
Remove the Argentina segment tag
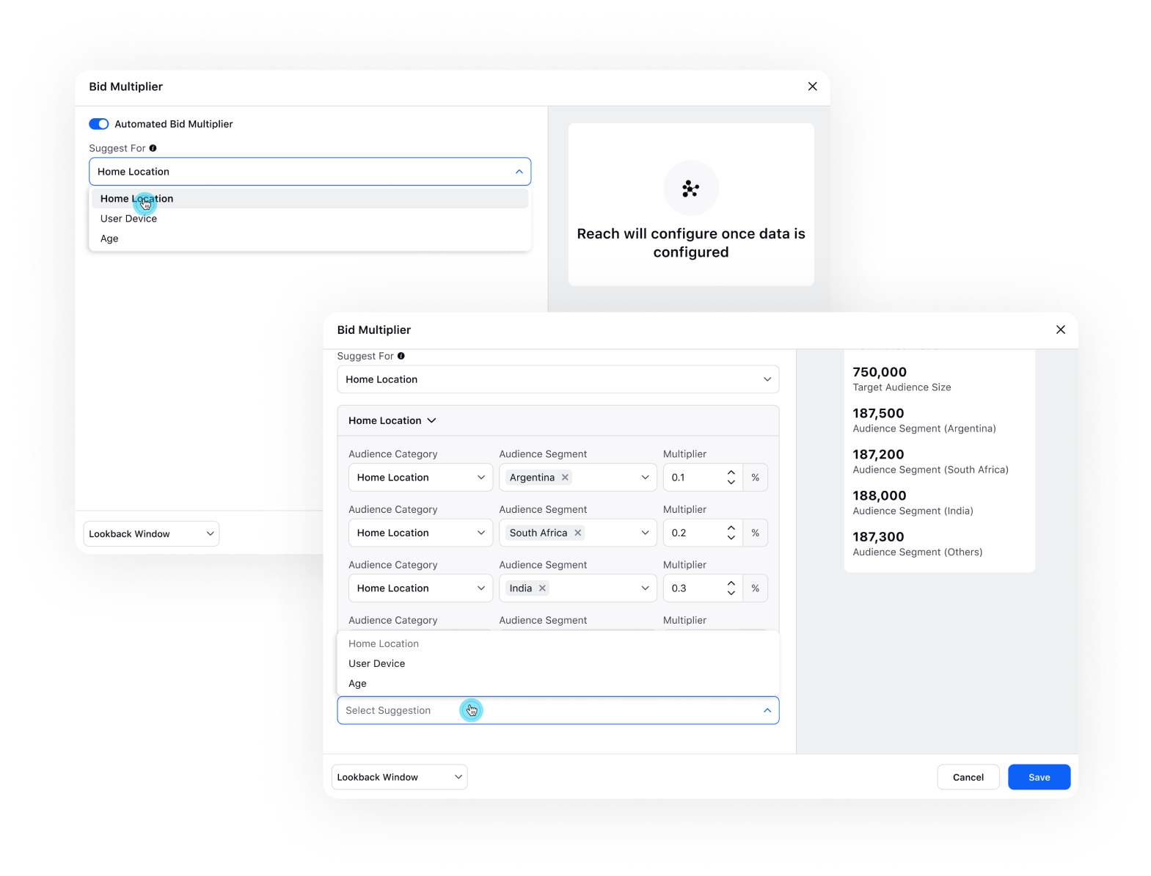point(565,478)
